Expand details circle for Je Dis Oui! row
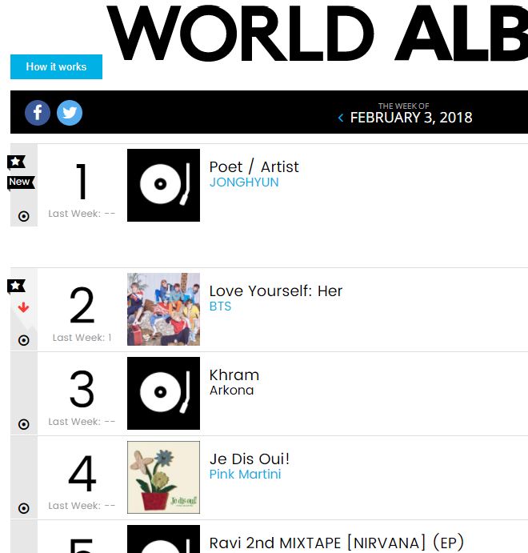This screenshot has width=528, height=553. point(24,508)
